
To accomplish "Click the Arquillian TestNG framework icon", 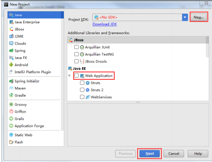I will coord(82,55).
